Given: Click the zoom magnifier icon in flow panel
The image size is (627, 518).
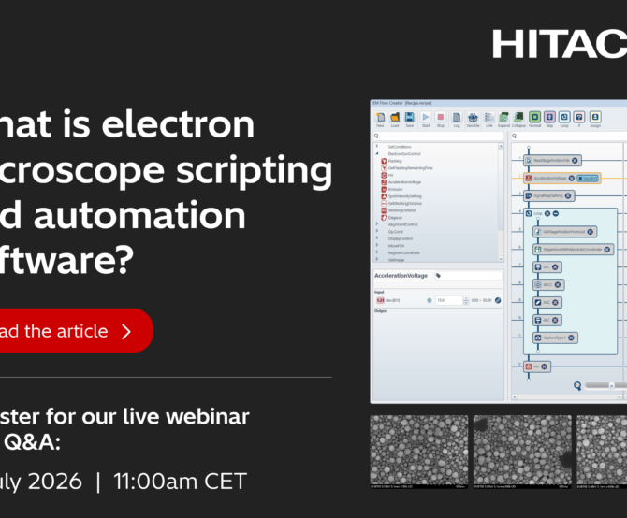Looking at the screenshot, I should 577,385.
